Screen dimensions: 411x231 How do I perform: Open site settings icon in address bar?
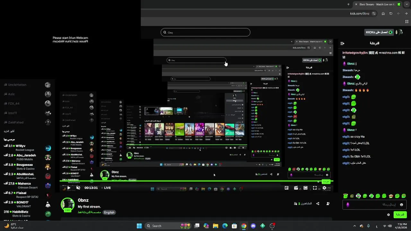coord(374,13)
